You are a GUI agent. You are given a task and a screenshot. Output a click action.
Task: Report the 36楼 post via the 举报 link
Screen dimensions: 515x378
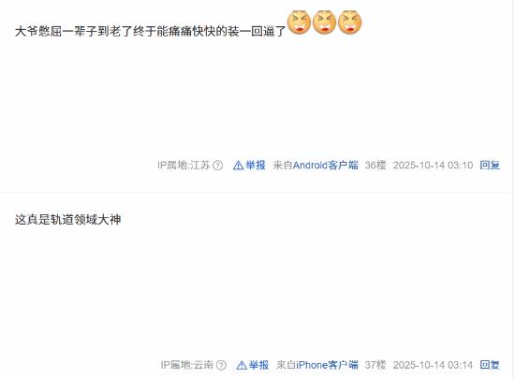tap(256, 165)
